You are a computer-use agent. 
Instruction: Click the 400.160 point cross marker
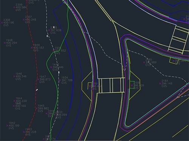point(14,106)
